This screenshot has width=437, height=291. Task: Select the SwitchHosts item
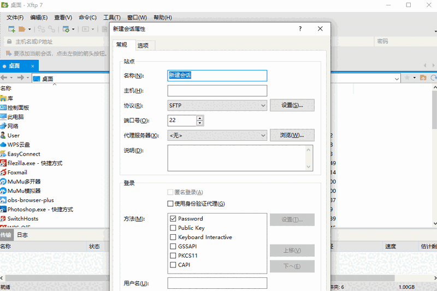pos(19,218)
